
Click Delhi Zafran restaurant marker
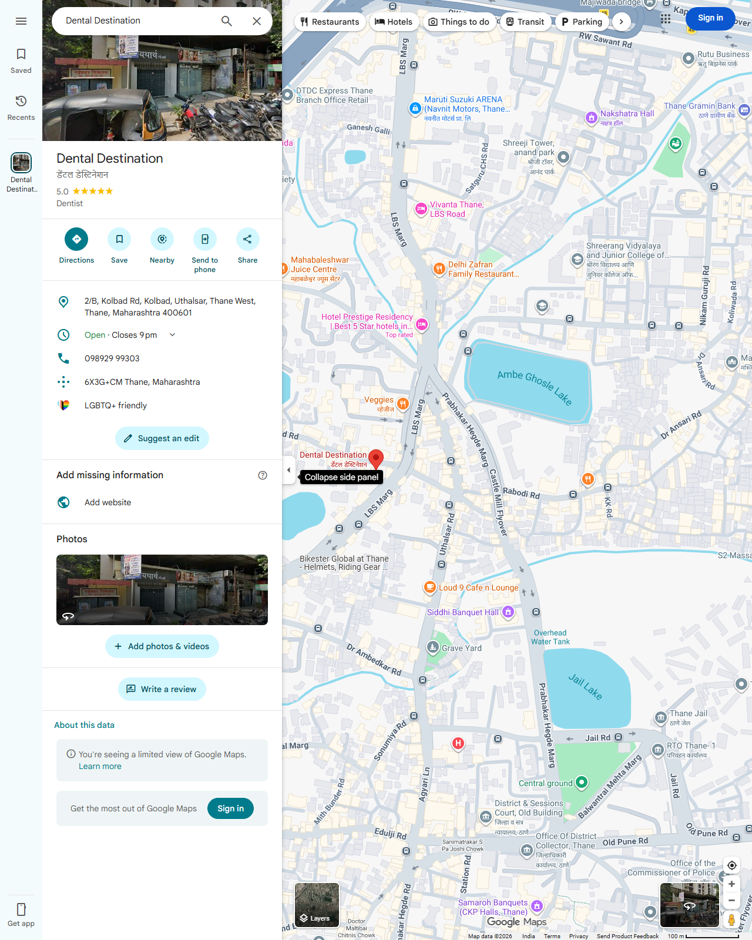(x=439, y=268)
